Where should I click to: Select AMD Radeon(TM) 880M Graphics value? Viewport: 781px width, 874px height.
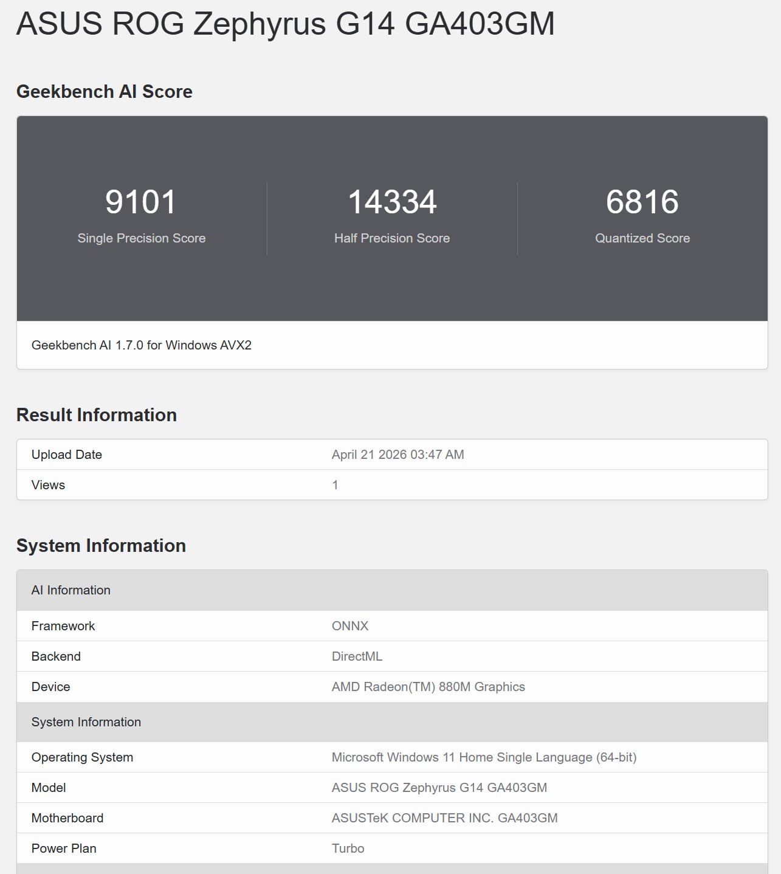(428, 687)
